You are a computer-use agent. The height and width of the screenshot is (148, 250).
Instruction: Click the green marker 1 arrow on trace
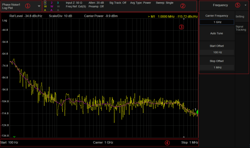(x=196, y=112)
